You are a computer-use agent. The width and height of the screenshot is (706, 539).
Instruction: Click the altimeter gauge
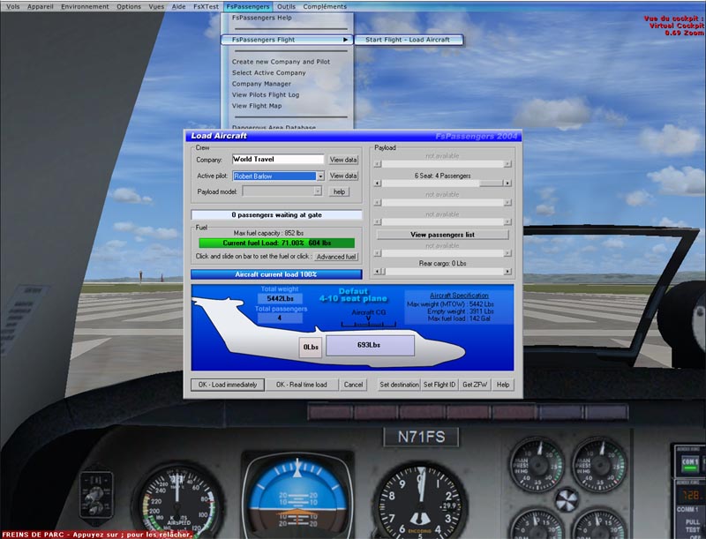click(x=421, y=502)
